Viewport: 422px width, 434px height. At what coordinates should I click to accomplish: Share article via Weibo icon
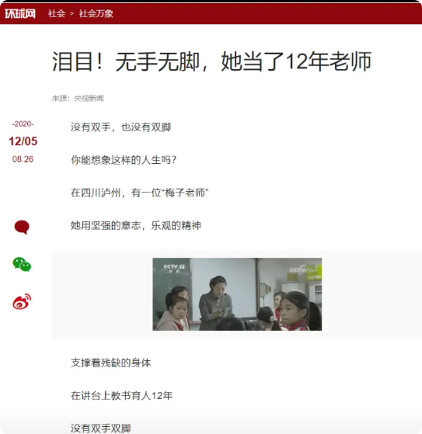point(22,302)
